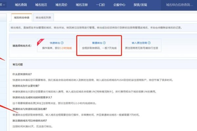Open the 探索/发现 menu item

click(x=140, y=5)
